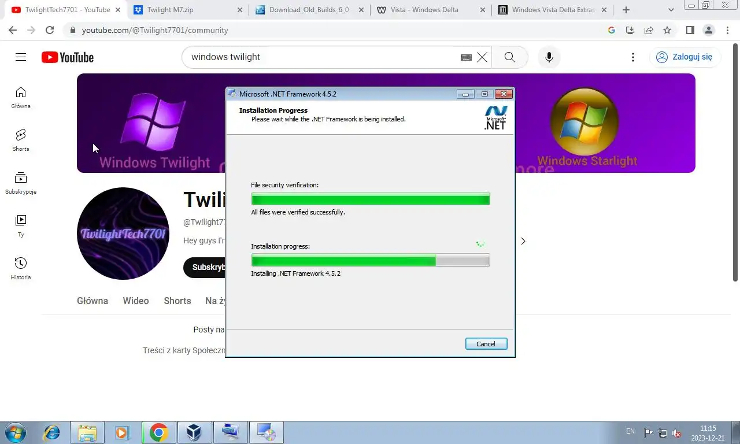
Task: Open Subskrypcje in the sidebar
Action: tap(21, 183)
